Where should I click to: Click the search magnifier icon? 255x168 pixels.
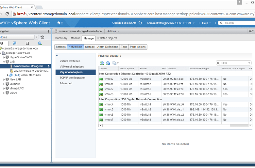pos(221,23)
